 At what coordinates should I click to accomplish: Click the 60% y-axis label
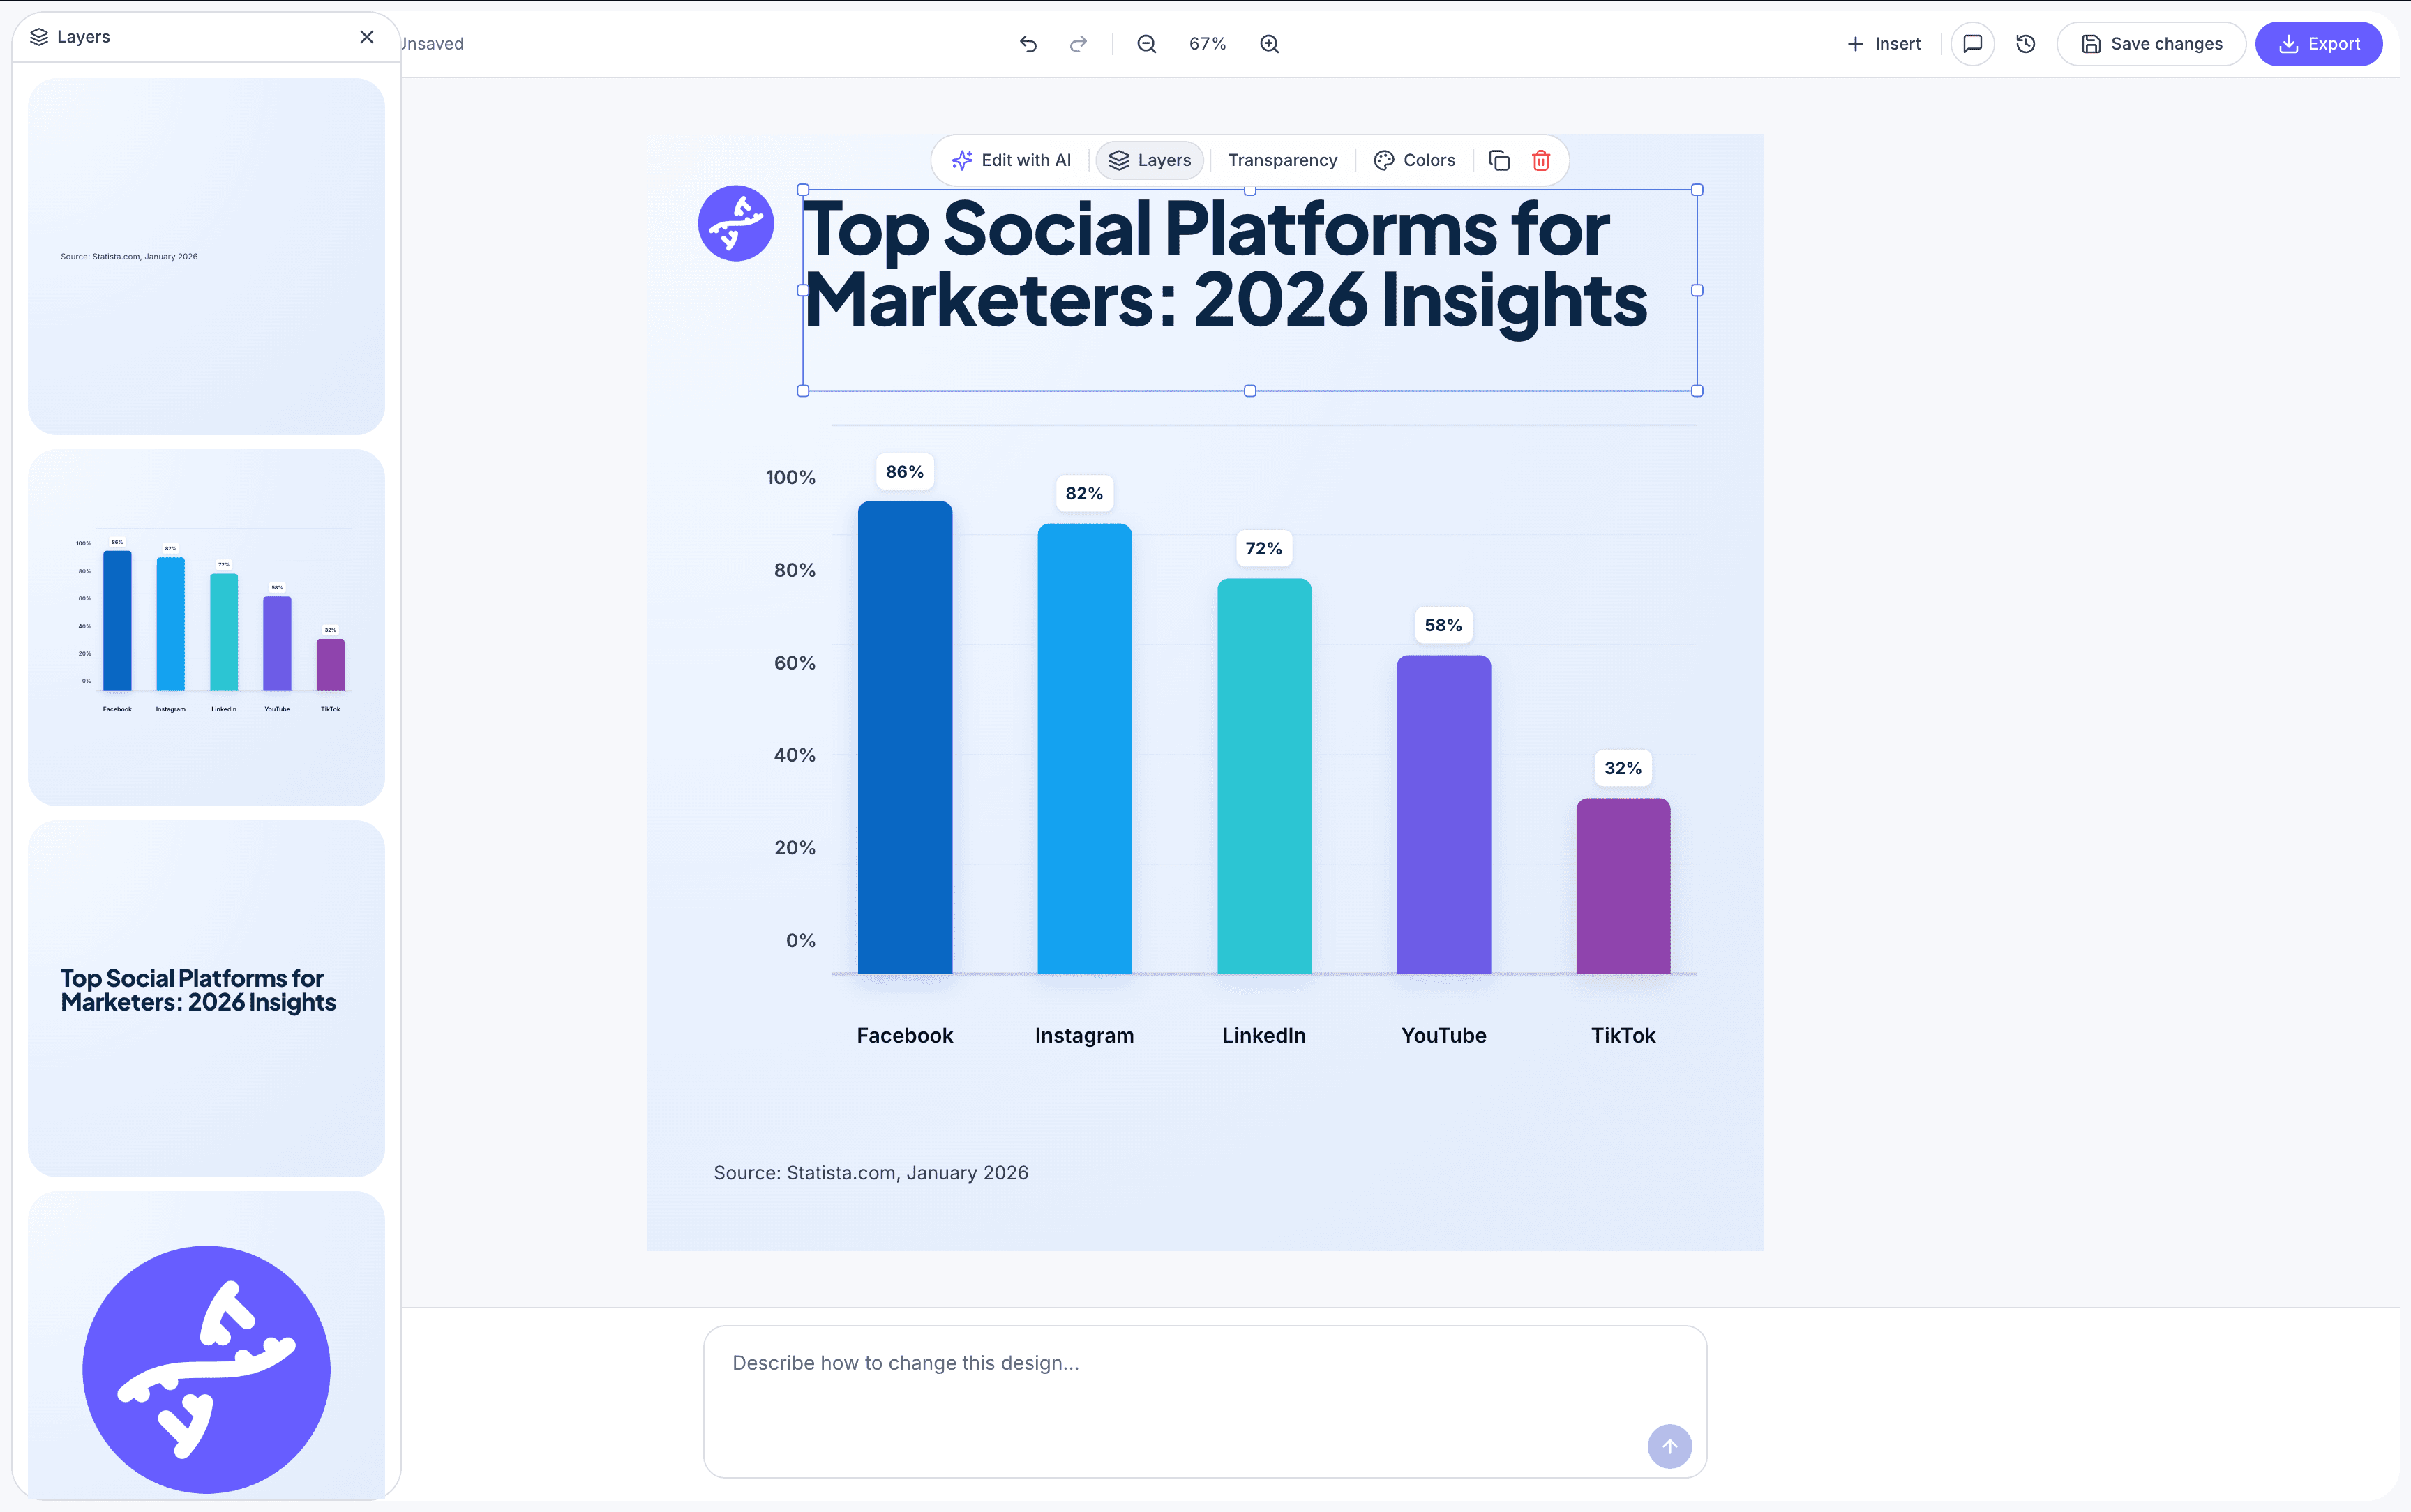[794, 663]
